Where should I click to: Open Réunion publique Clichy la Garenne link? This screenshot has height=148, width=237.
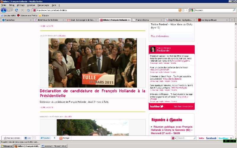[x=172, y=130]
